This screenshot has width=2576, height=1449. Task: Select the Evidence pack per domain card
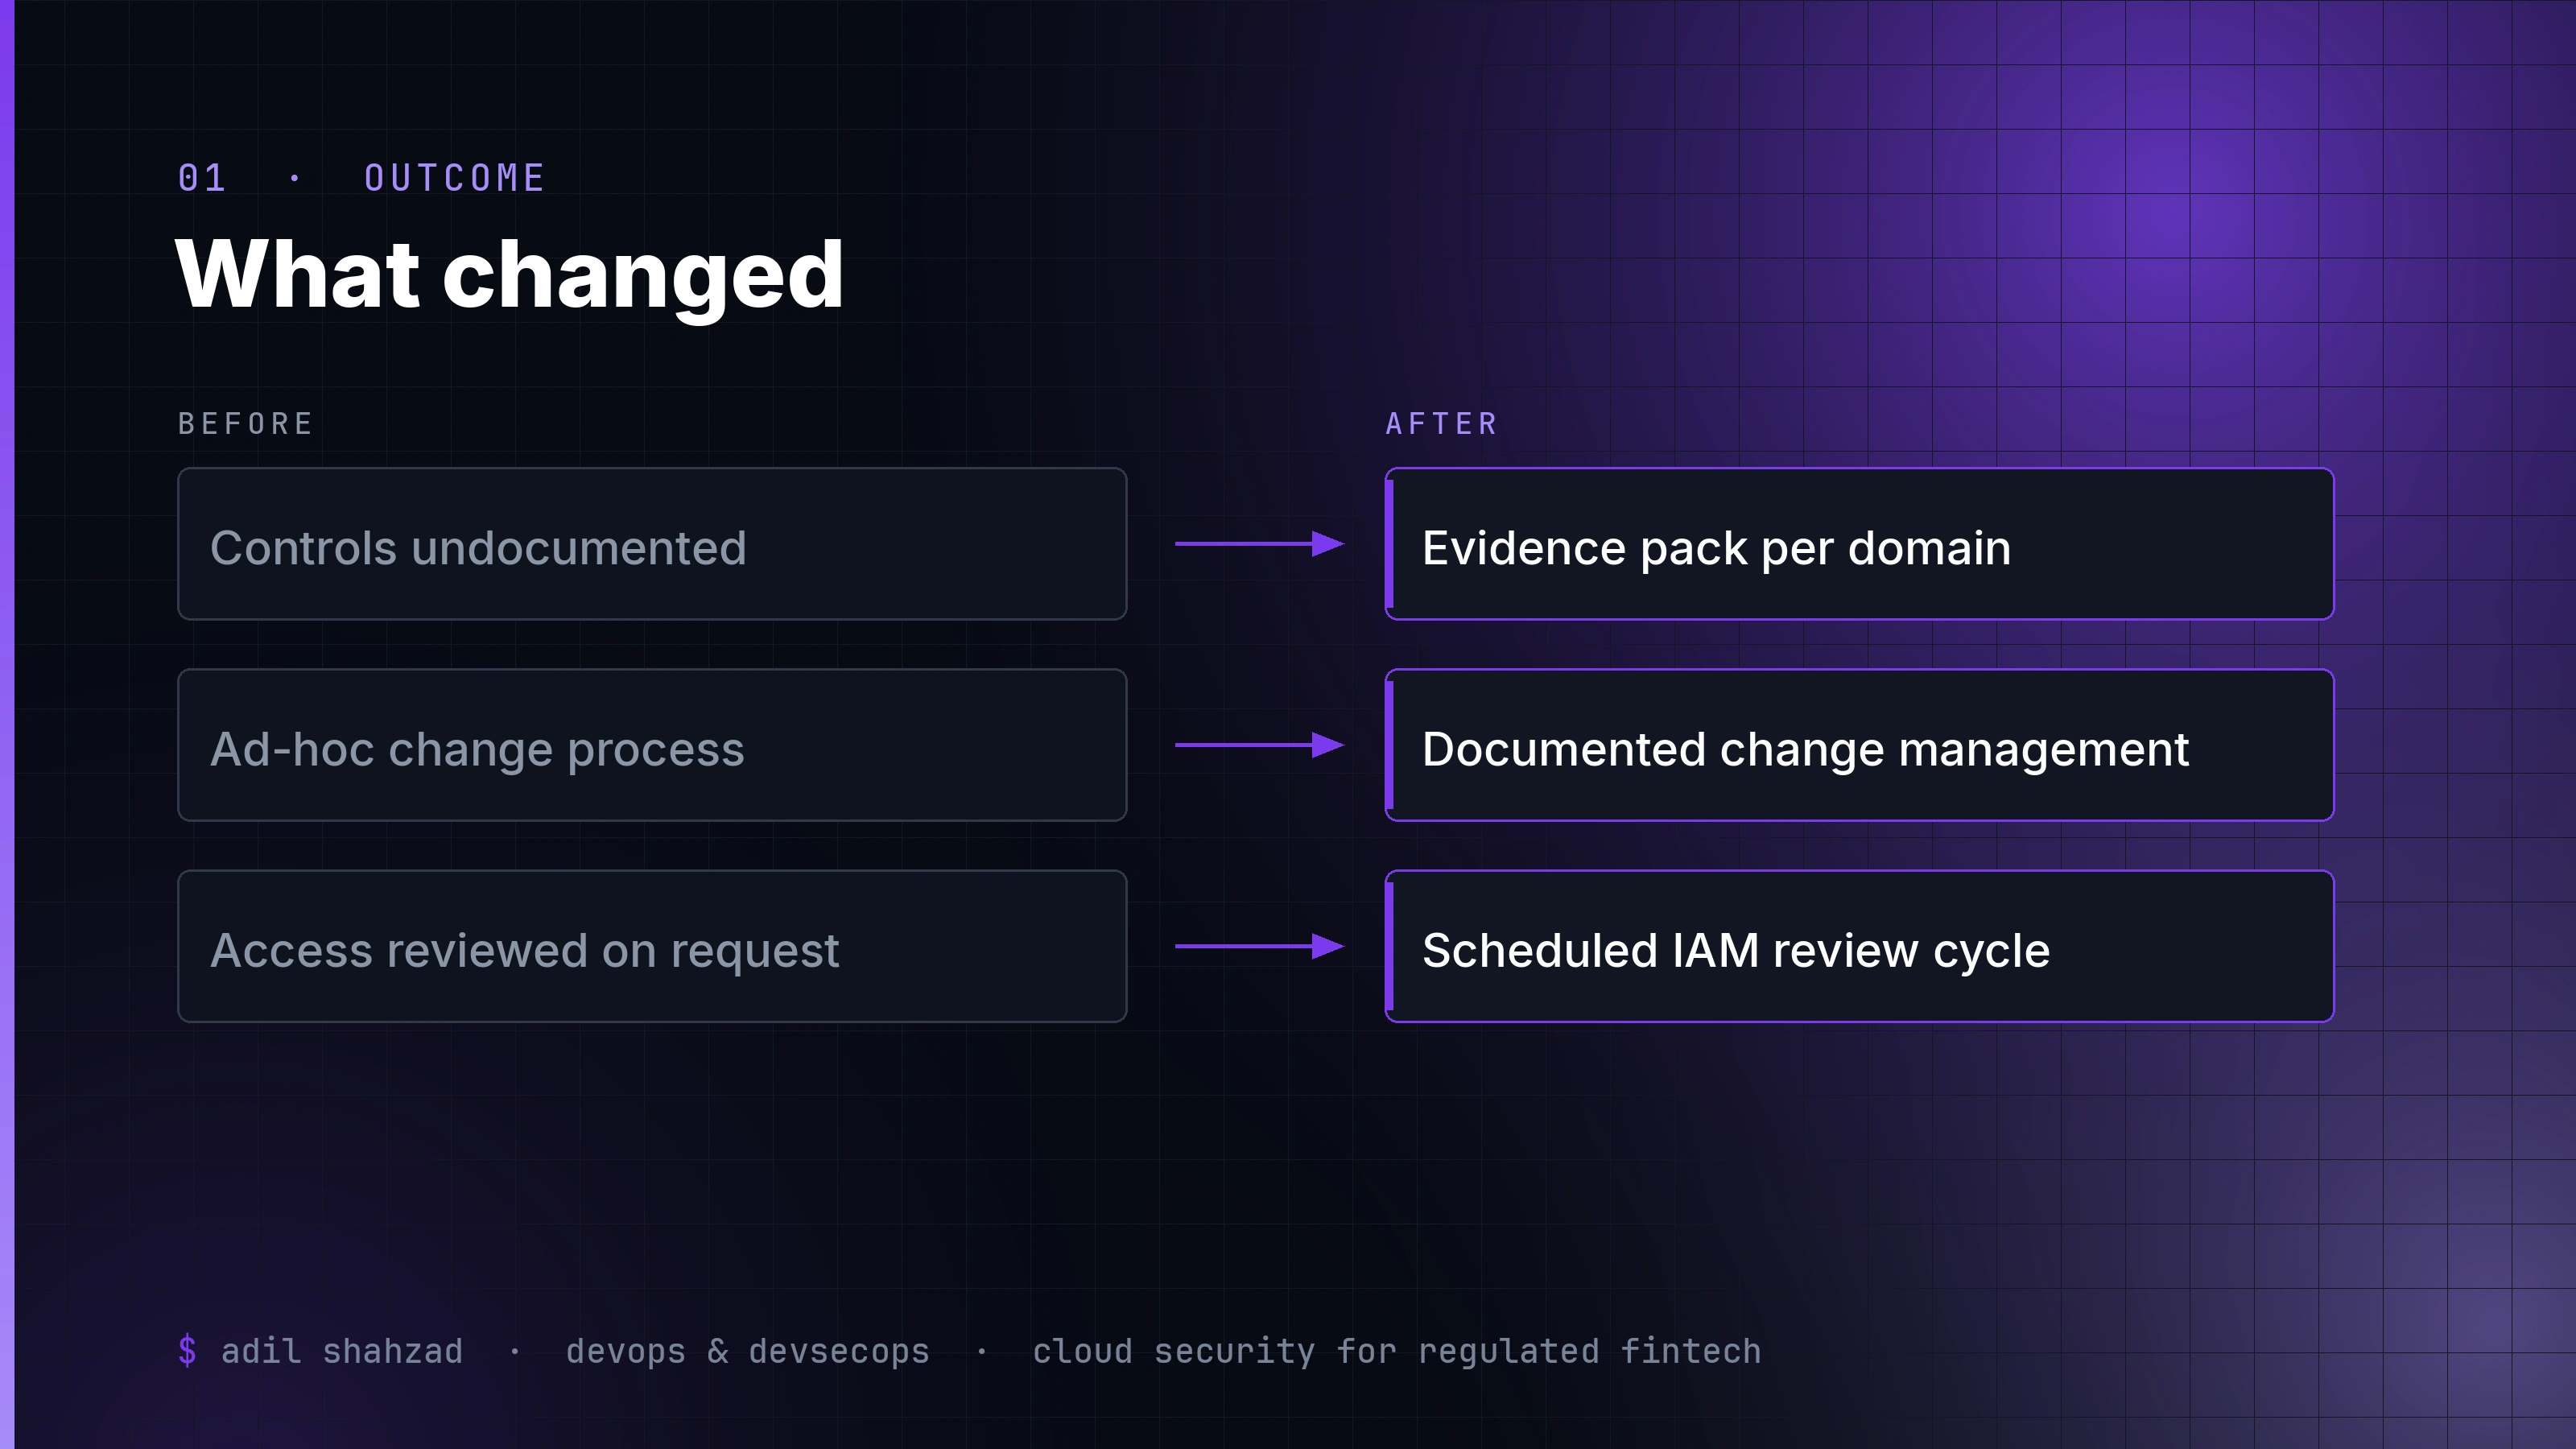coord(1859,544)
